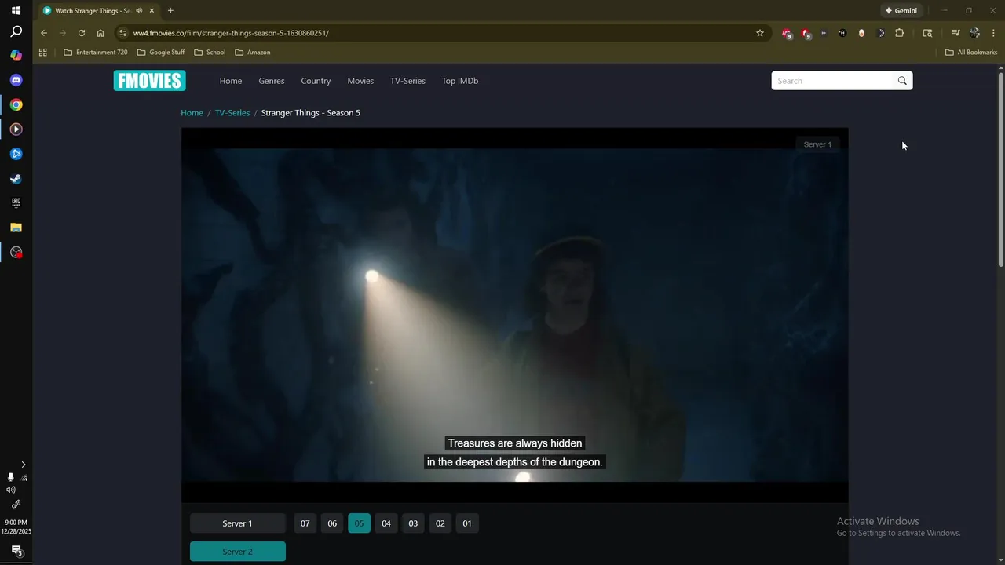Click the microphone tray icon

click(10, 477)
